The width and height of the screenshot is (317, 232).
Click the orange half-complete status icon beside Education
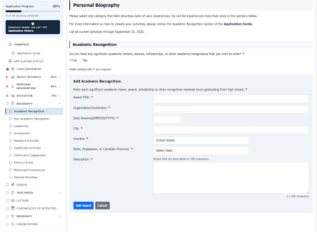[x=7, y=96]
